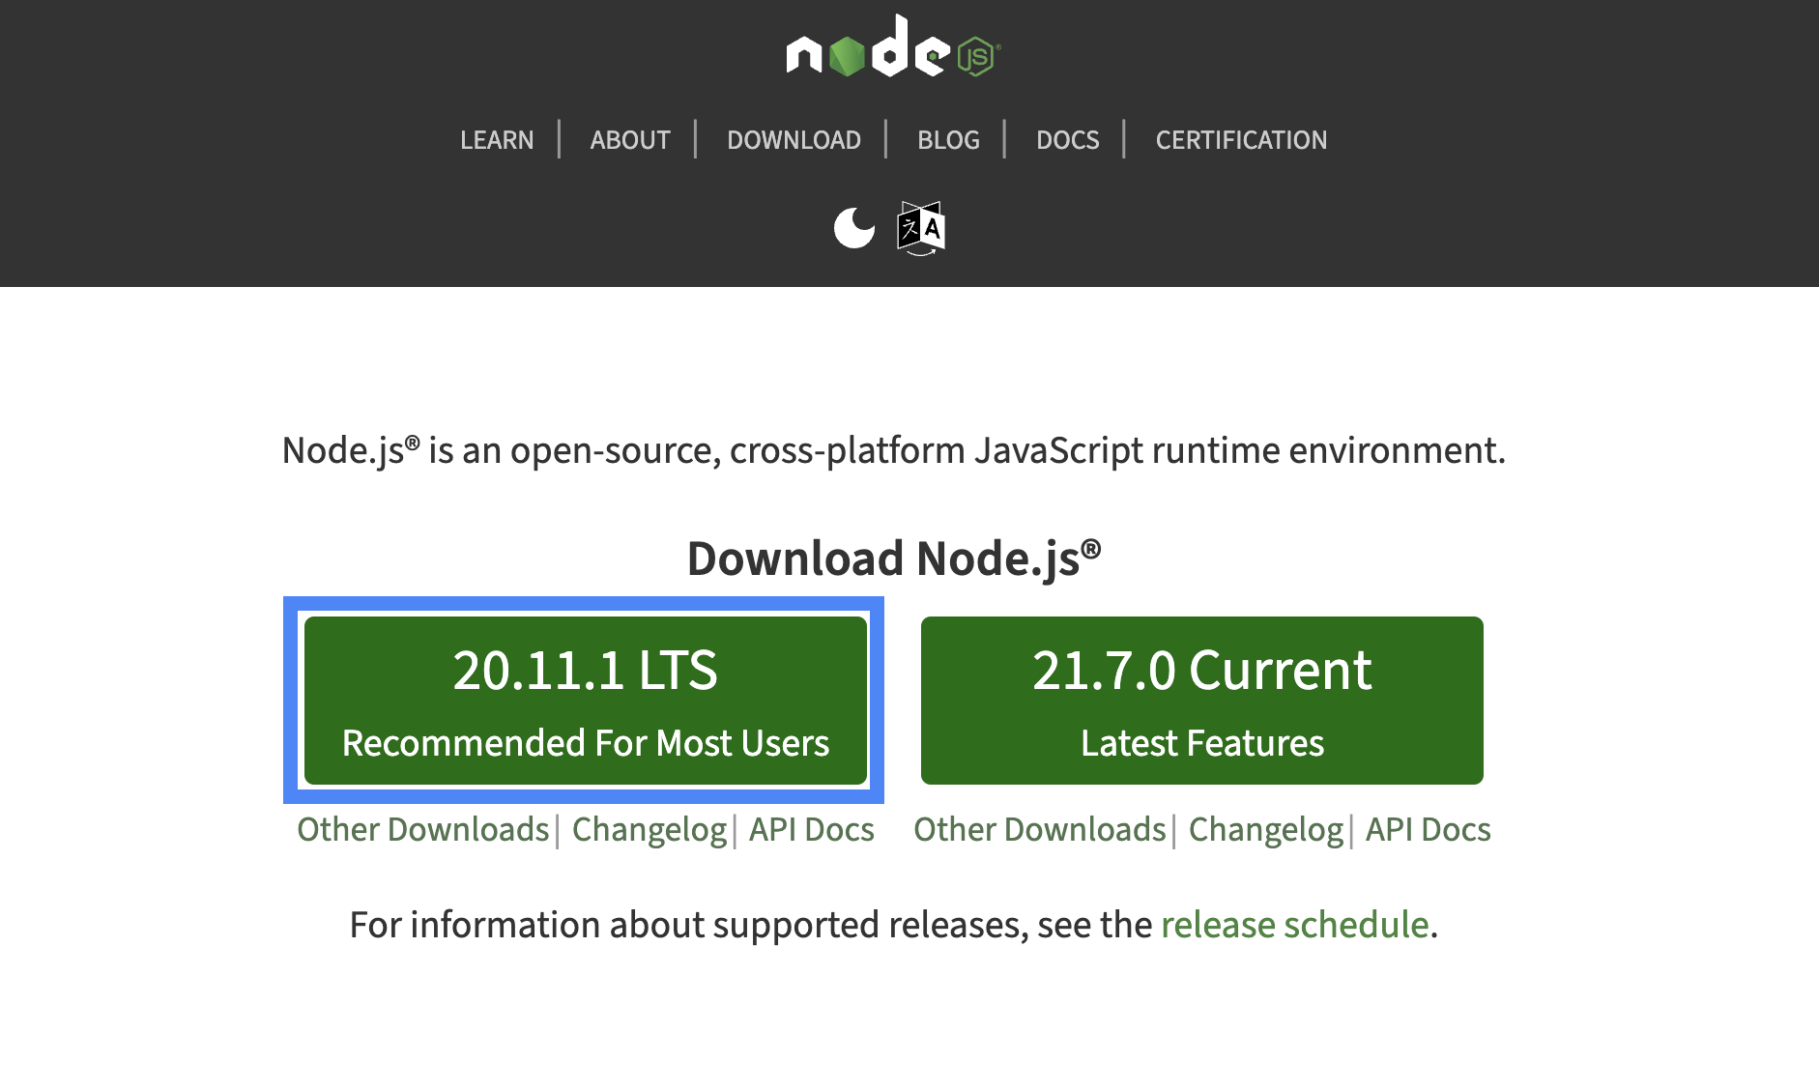Click the 'Download Node.js®' heading
The width and height of the screenshot is (1819, 1090).
pos(894,559)
